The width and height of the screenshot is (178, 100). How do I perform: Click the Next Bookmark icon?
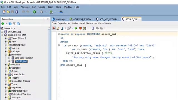click(101, 28)
